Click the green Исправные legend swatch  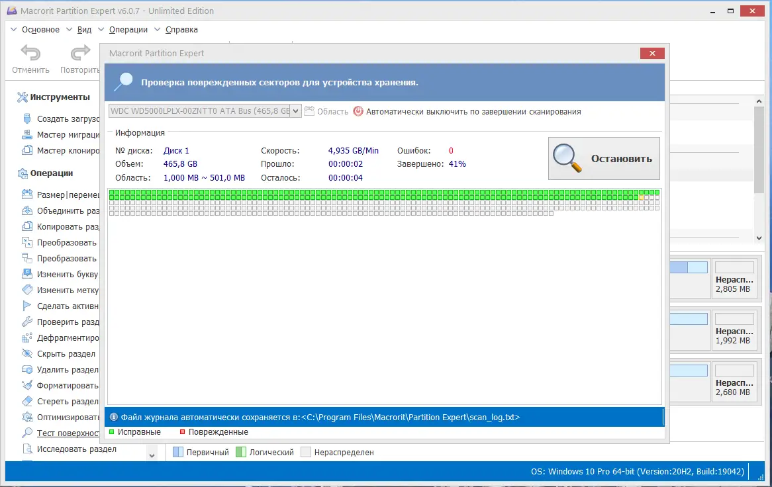(x=112, y=431)
